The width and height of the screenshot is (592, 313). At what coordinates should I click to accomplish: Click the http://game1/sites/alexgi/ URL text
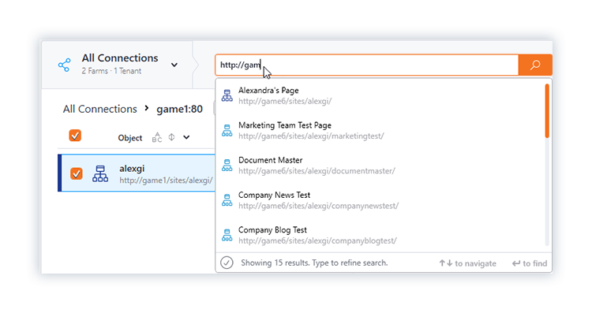click(x=166, y=181)
